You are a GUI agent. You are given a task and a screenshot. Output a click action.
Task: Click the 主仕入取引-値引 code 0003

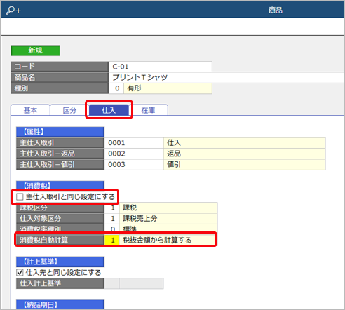[134, 164]
